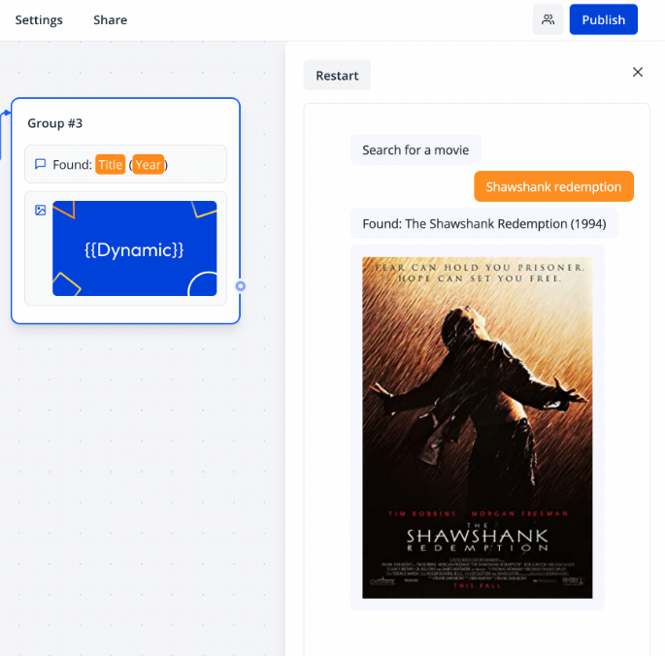
Task: Open the Settings menu
Action: pos(39,19)
